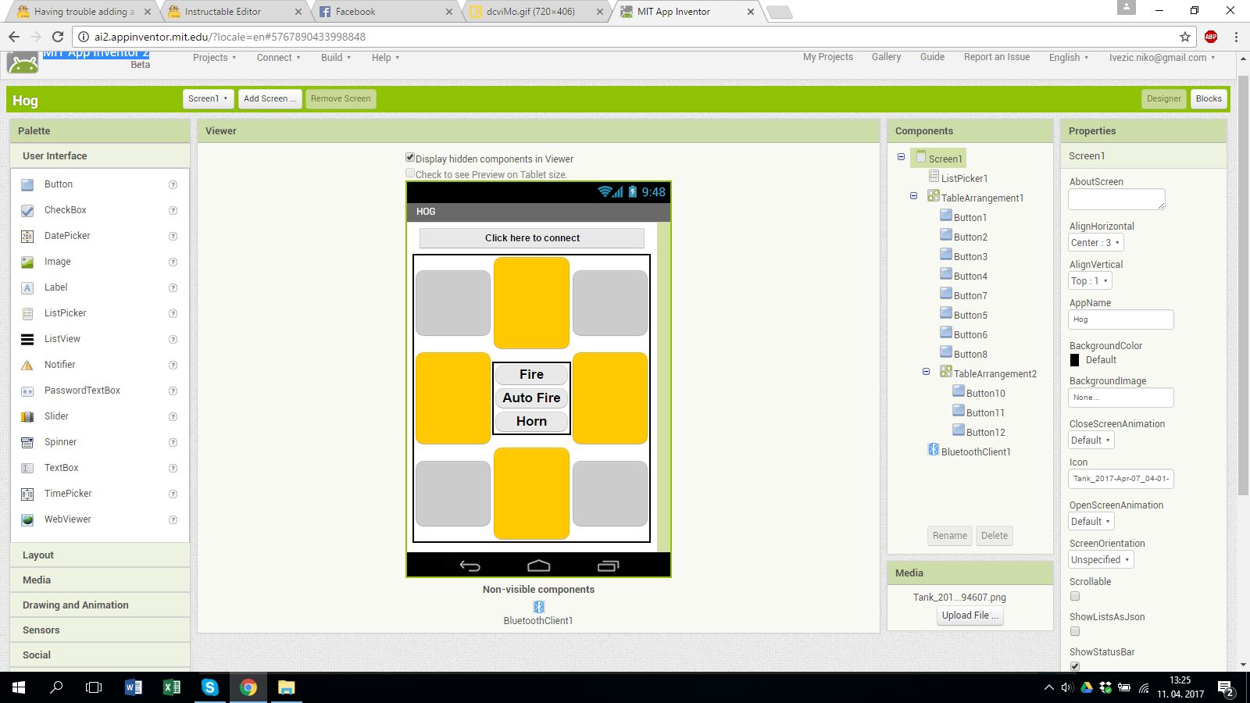Image resolution: width=1250 pixels, height=703 pixels.
Task: Click the Button palette icon
Action: 27,185
